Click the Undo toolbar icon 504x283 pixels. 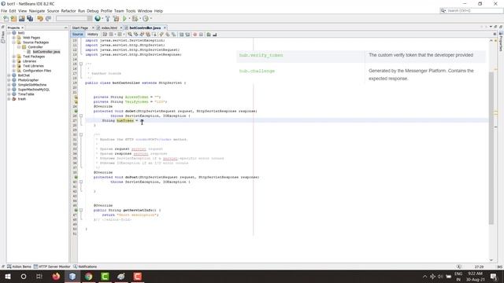click(x=40, y=19)
